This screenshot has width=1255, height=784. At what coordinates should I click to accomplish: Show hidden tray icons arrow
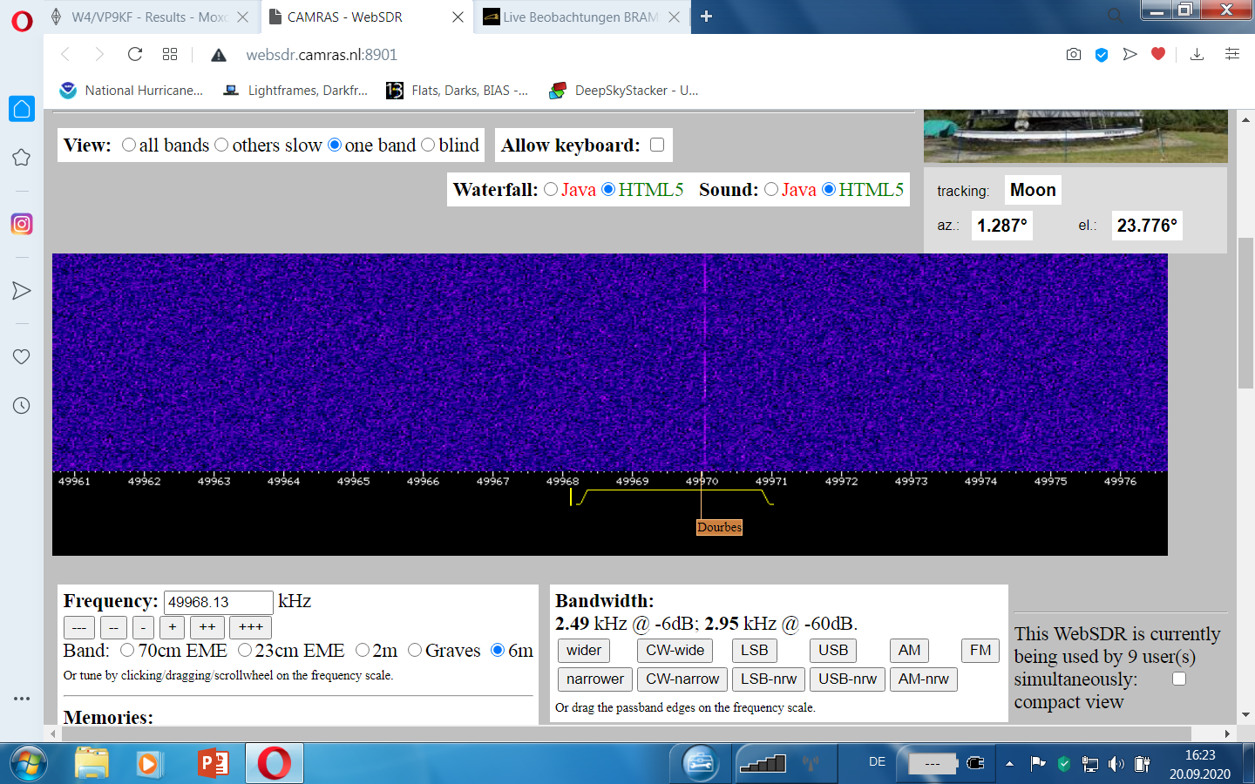pos(1009,764)
